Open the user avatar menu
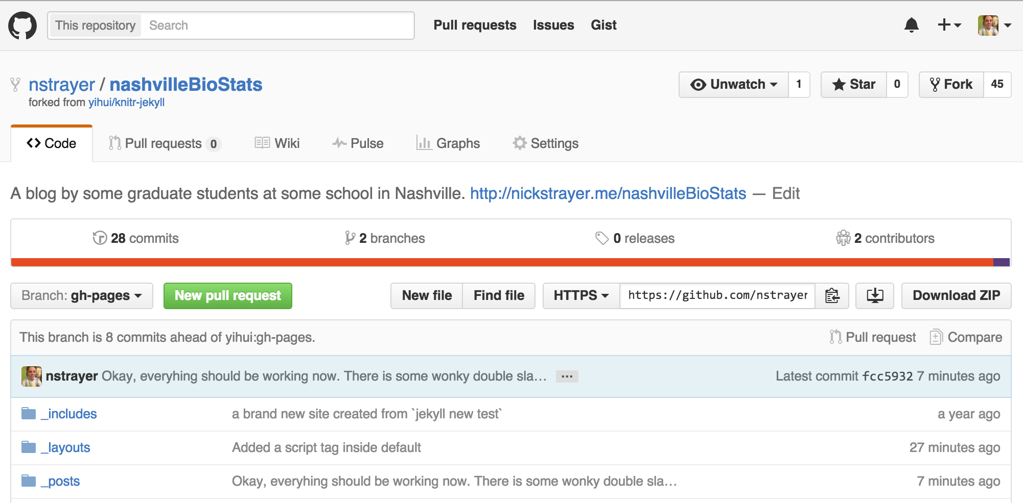This screenshot has width=1023, height=503. [x=994, y=25]
